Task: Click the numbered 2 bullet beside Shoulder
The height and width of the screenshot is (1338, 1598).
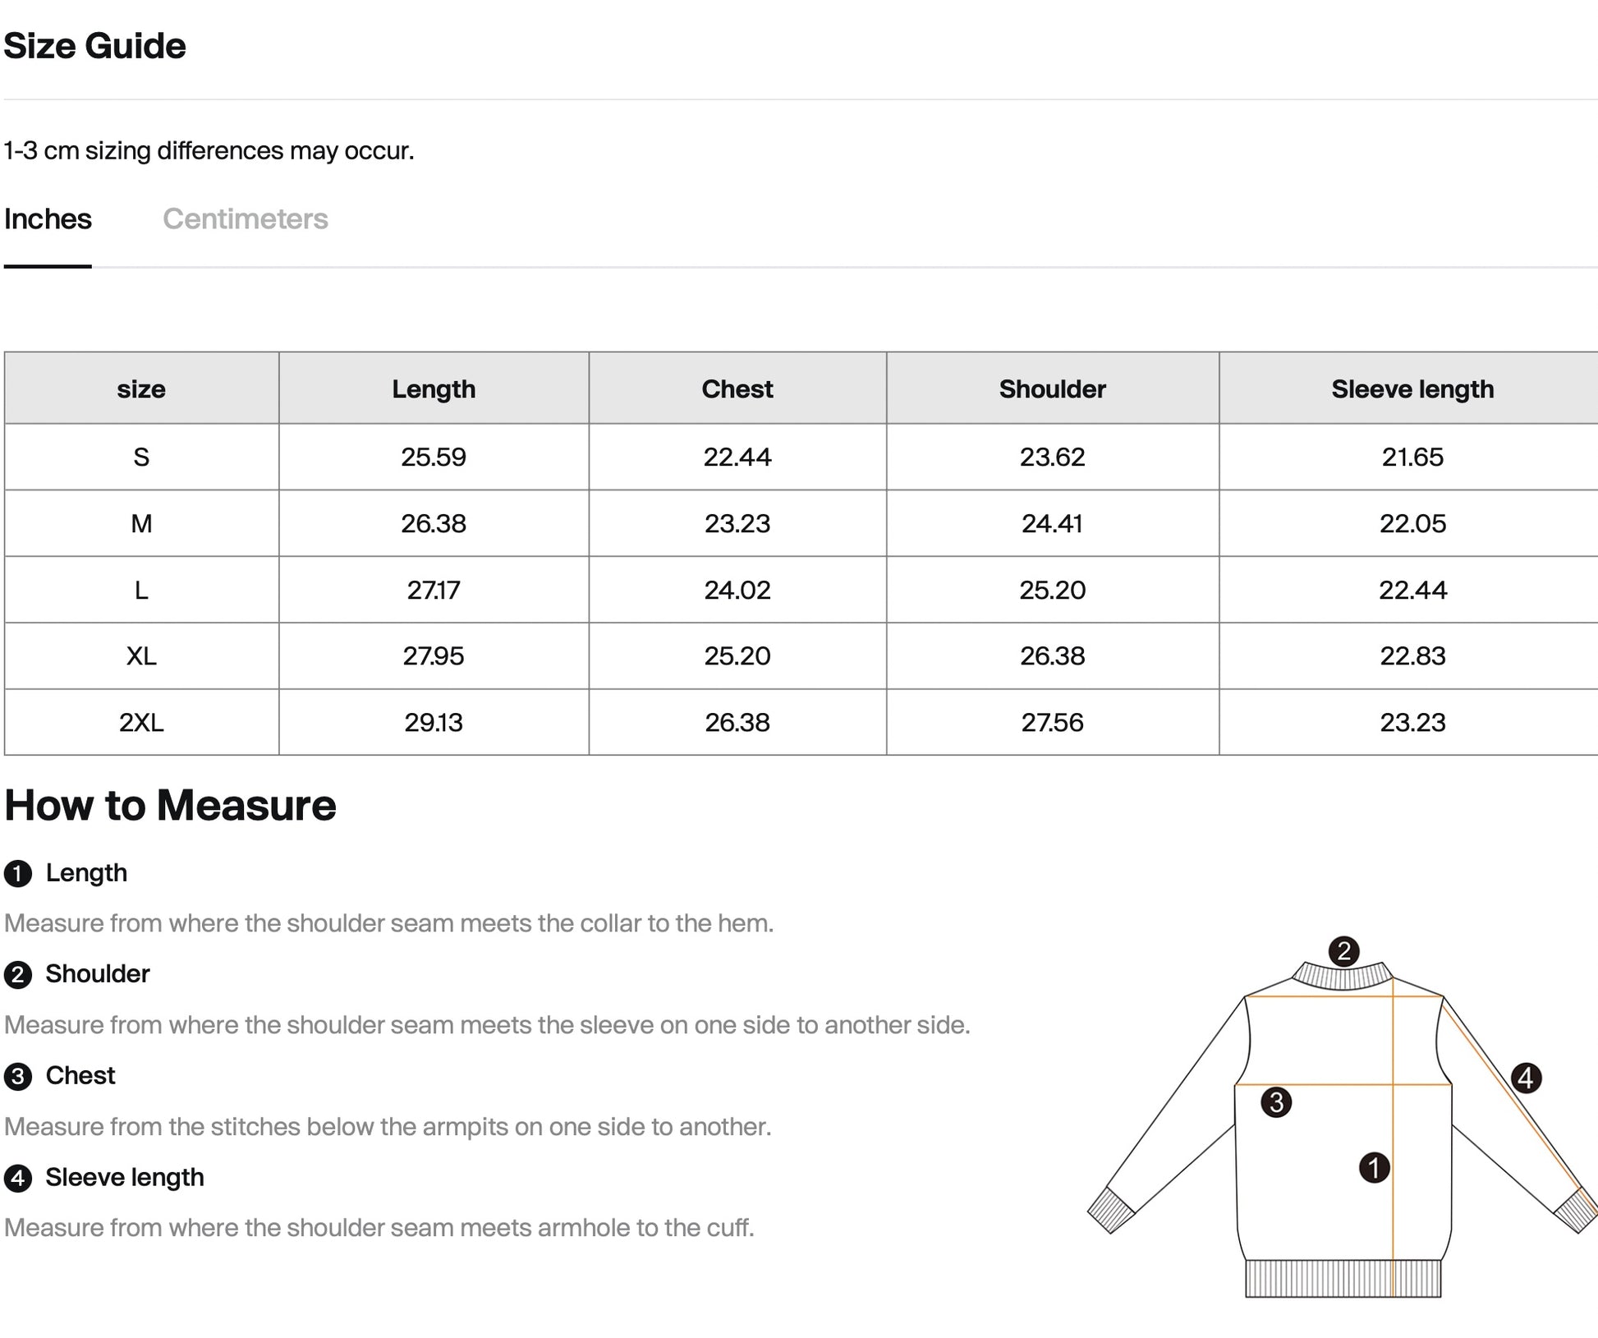Action: pyautogui.click(x=17, y=975)
